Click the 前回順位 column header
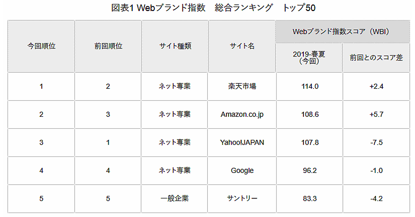 (x=108, y=46)
